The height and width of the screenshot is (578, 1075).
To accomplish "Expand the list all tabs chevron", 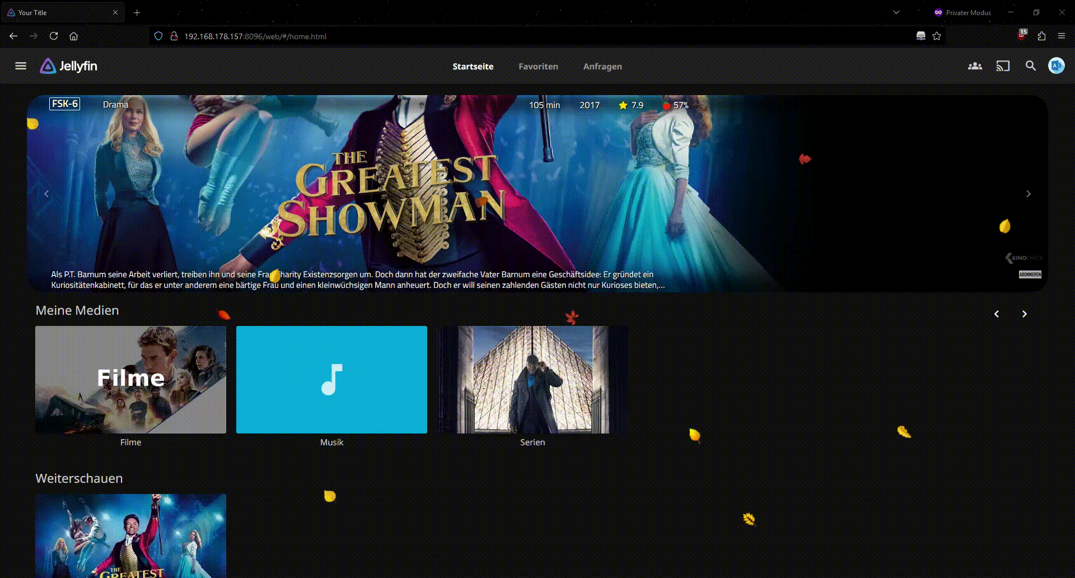I will [x=896, y=12].
